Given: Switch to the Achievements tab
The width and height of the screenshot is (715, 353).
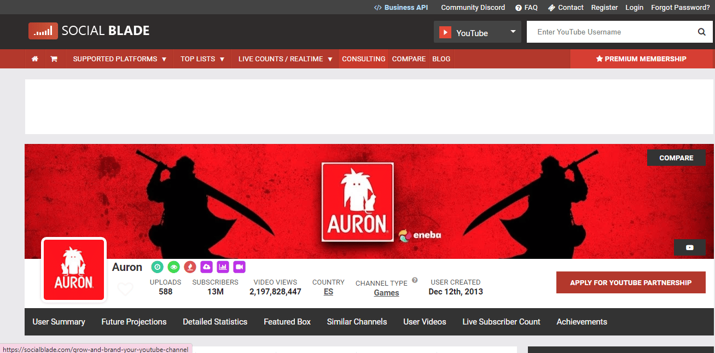Looking at the screenshot, I should (582, 322).
